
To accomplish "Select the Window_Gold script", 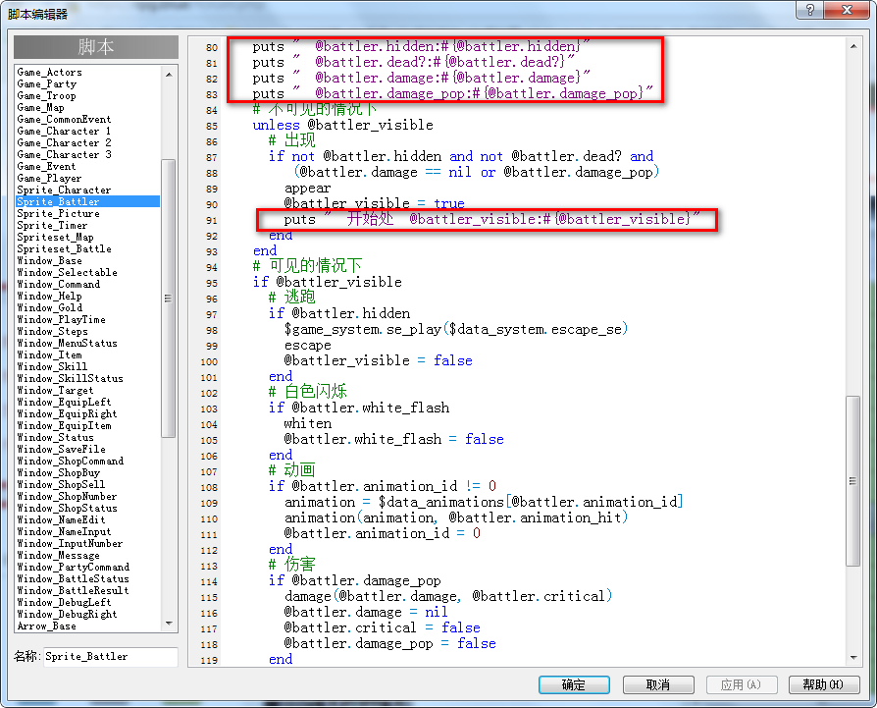I will [50, 307].
